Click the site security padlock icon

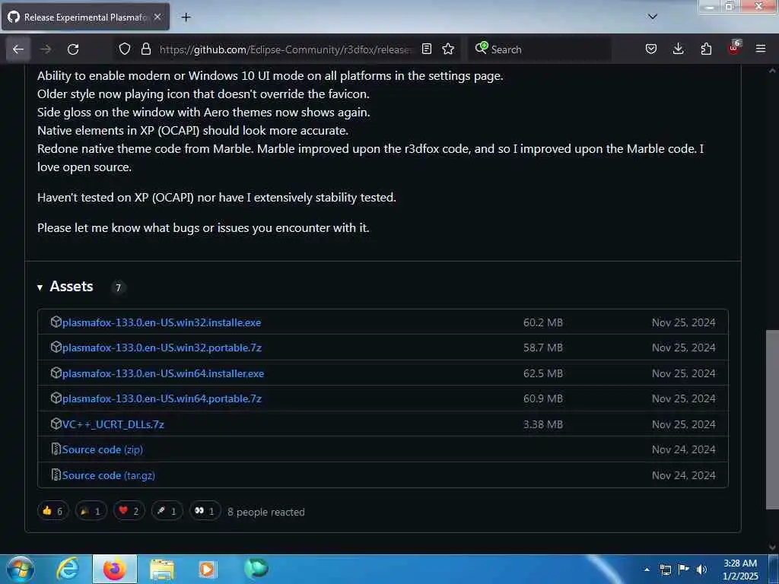(145, 49)
